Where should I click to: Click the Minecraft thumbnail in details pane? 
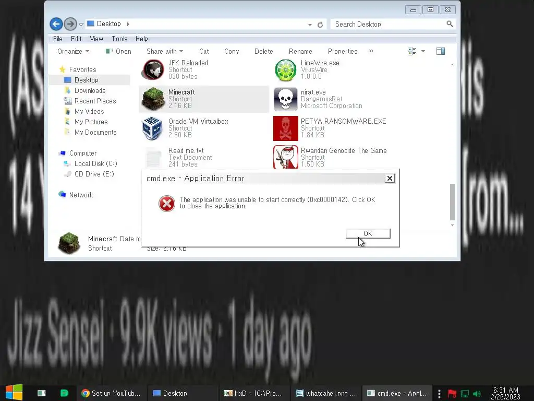pos(69,243)
